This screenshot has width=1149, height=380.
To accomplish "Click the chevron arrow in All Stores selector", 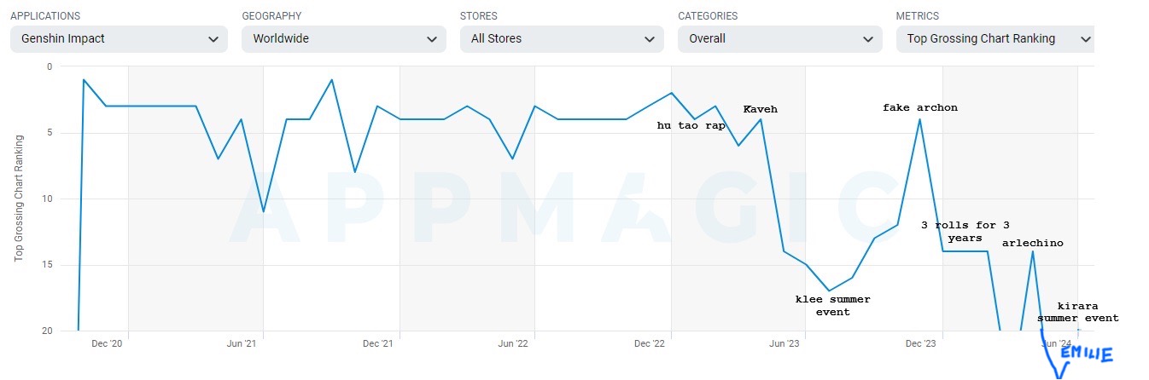I will click(x=649, y=39).
